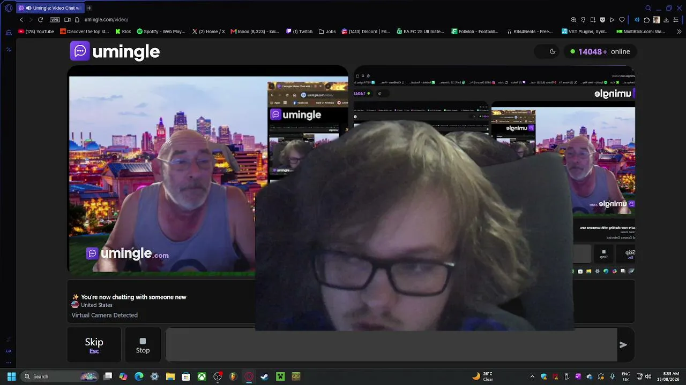This screenshot has height=385, width=686.
Task: Open the Settings gear on taskbar
Action: (155, 376)
